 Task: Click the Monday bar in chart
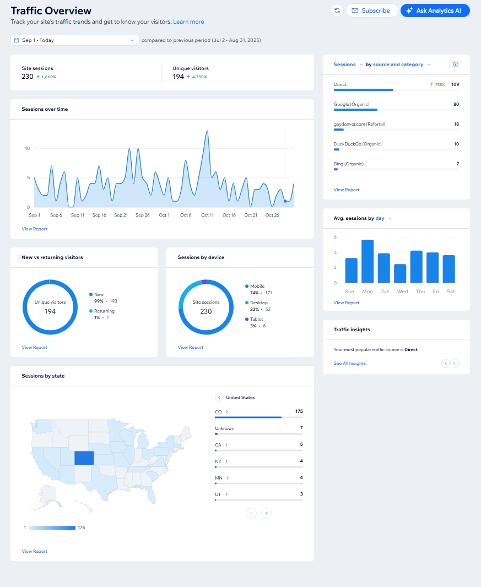[367, 261]
